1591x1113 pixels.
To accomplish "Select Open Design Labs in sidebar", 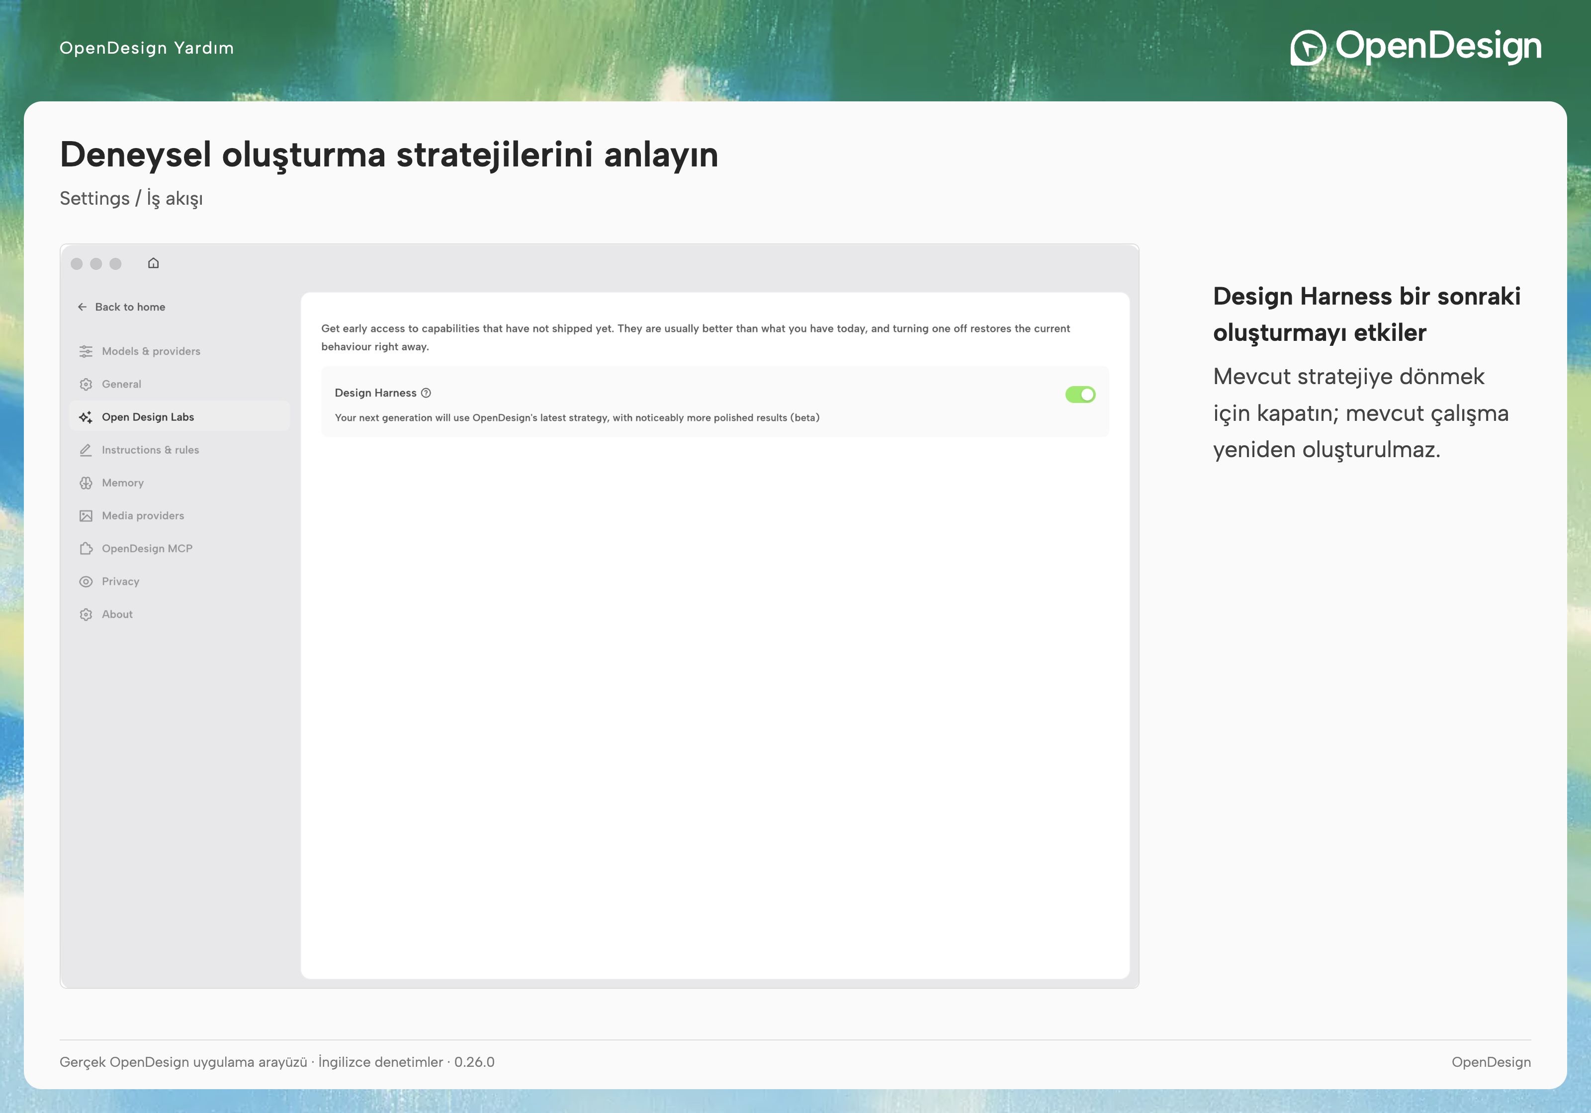I will (179, 417).
